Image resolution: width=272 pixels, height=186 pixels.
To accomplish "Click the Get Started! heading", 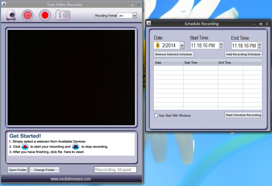I will coord(25,136).
